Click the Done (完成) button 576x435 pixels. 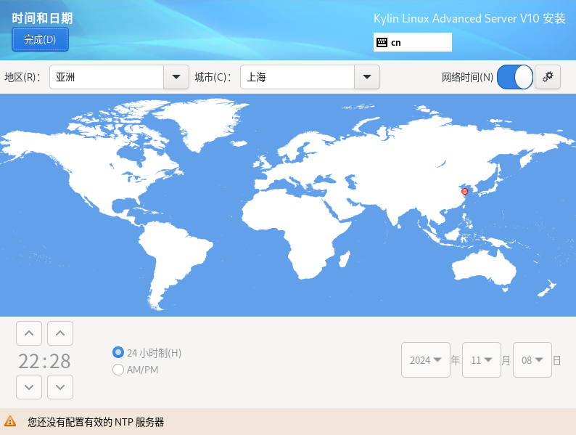tap(40, 39)
